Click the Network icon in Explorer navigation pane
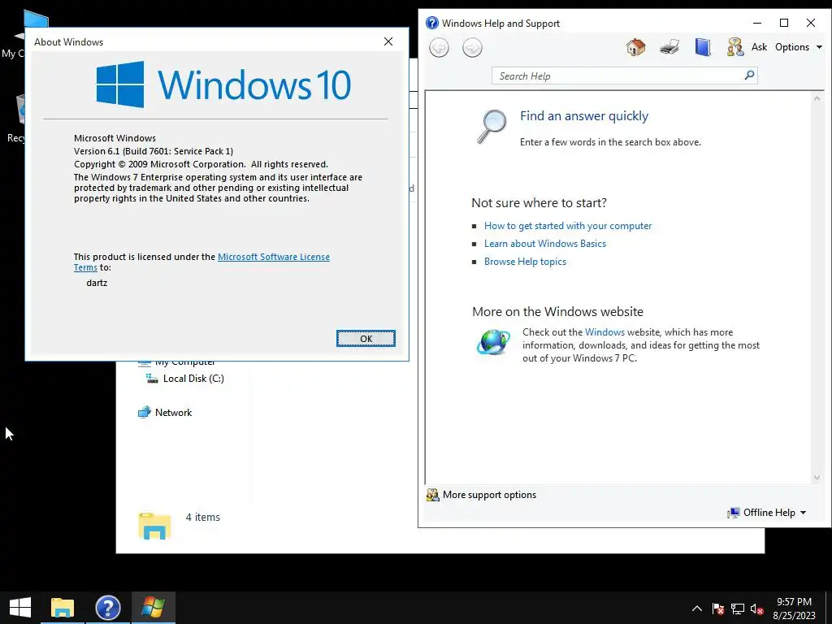 point(145,412)
